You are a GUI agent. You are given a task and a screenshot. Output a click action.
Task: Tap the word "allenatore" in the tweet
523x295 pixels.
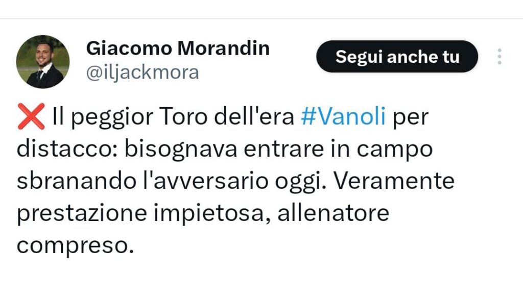pyautogui.click(x=333, y=213)
